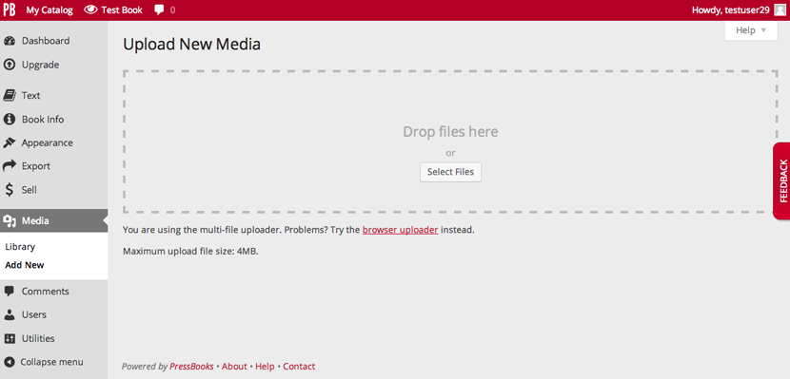This screenshot has height=379, width=790.
Task: Click the Appearance hammer icon
Action: (x=10, y=142)
